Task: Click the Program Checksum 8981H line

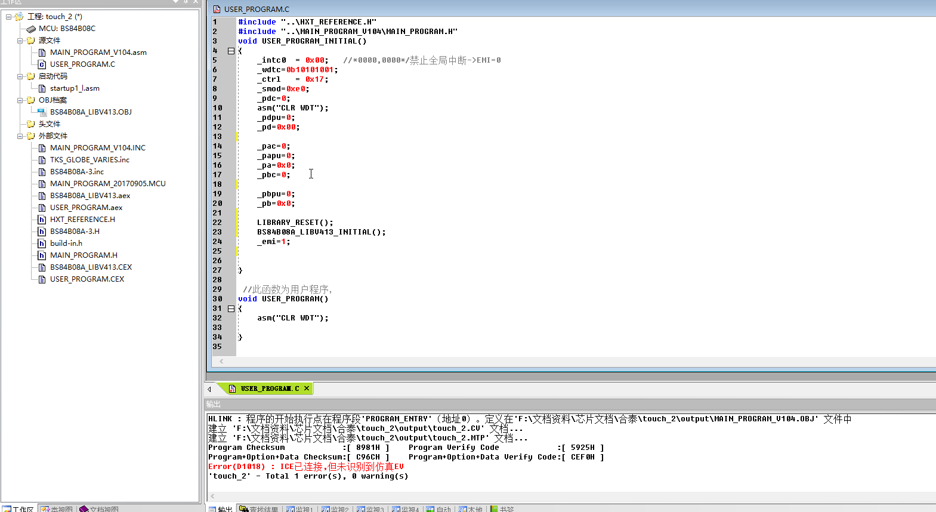Action: click(298, 448)
